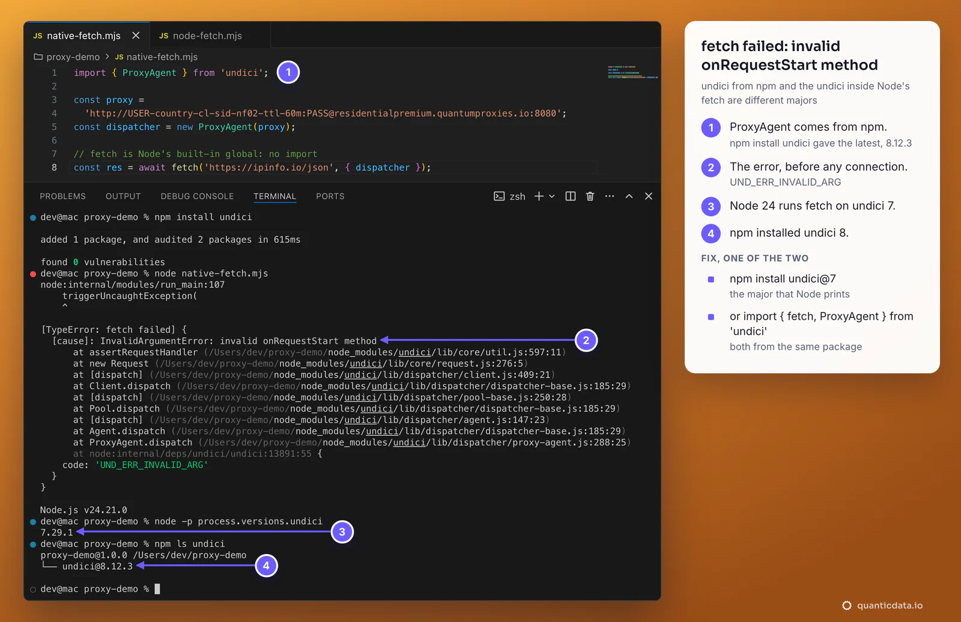
Task: Open terminal panel more actions ellipsis
Action: [610, 196]
